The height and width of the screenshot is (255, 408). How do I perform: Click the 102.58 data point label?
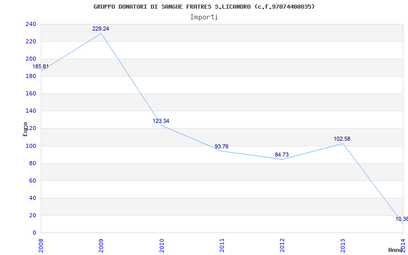pyautogui.click(x=342, y=139)
